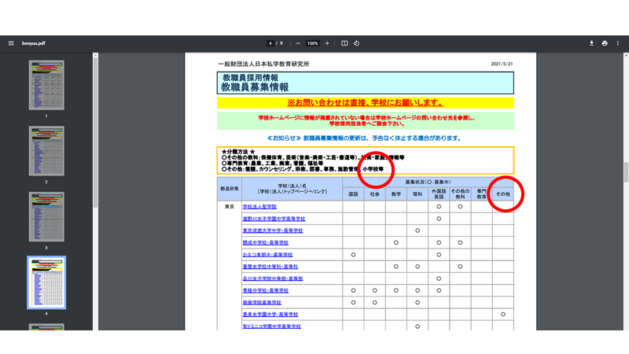Open the かえつ有明中・高等学校 link
The image size is (629, 354).
[x=267, y=255]
